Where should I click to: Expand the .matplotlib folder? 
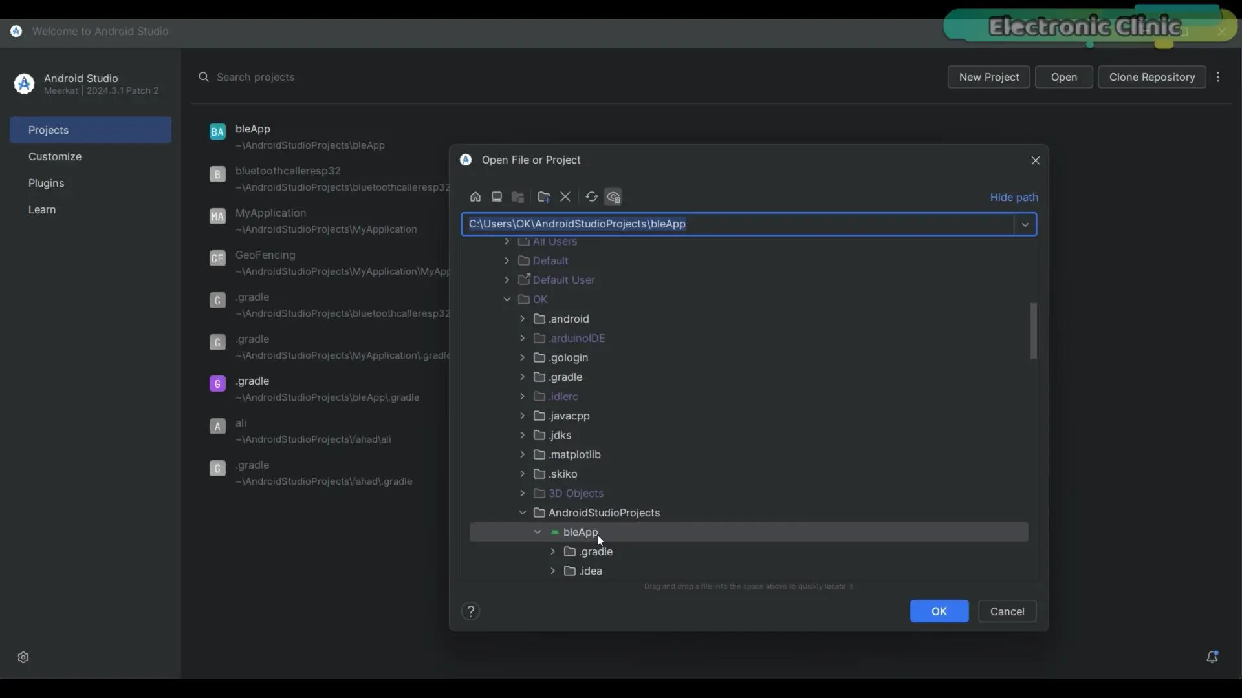point(523,454)
